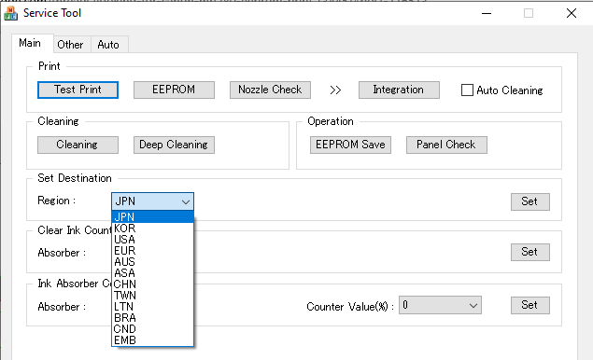The image size is (593, 360).
Task: Open Panel Check
Action: pos(446,145)
